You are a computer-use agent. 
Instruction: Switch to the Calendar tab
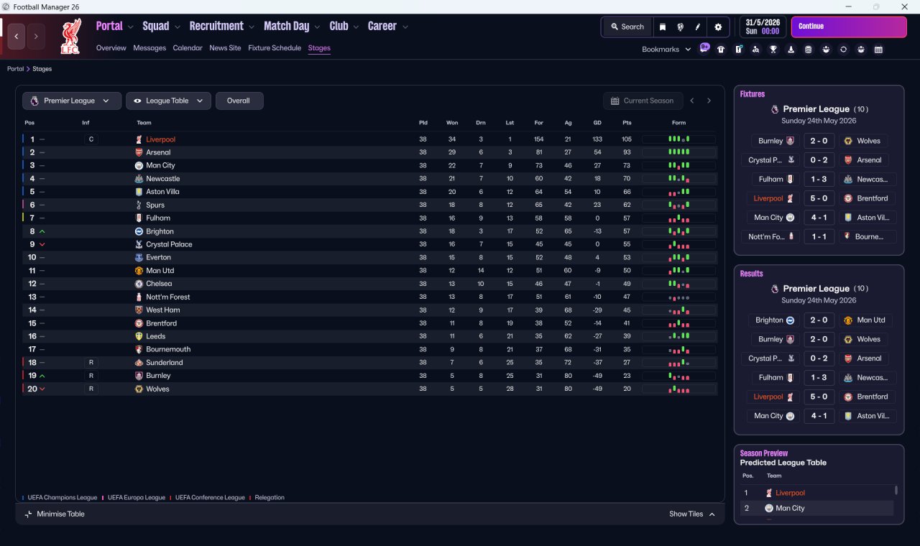click(x=188, y=48)
